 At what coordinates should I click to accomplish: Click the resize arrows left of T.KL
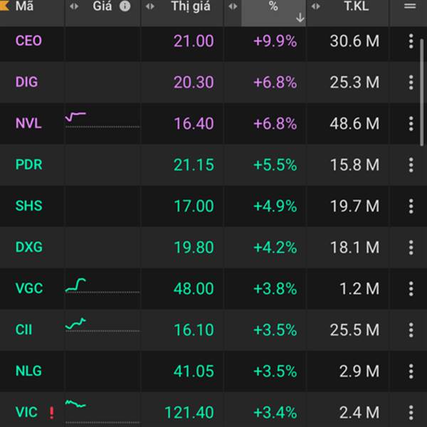[x=315, y=6]
